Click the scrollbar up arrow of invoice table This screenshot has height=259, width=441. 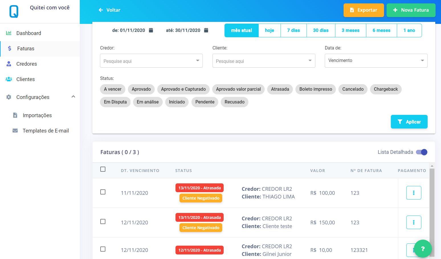click(432, 166)
